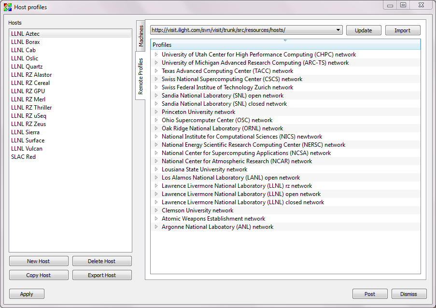Select LLNL Aztec host

pyautogui.click(x=70, y=34)
